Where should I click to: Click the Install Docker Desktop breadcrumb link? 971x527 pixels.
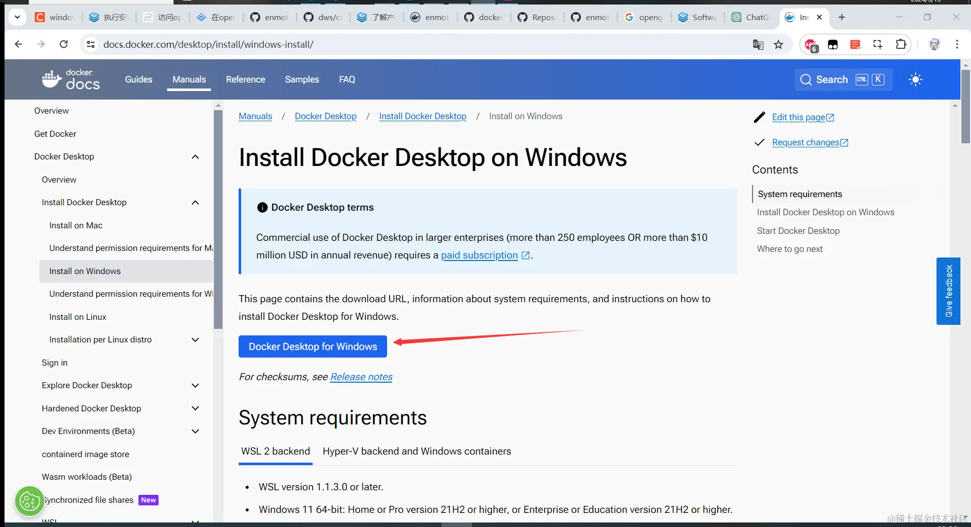[x=423, y=116]
